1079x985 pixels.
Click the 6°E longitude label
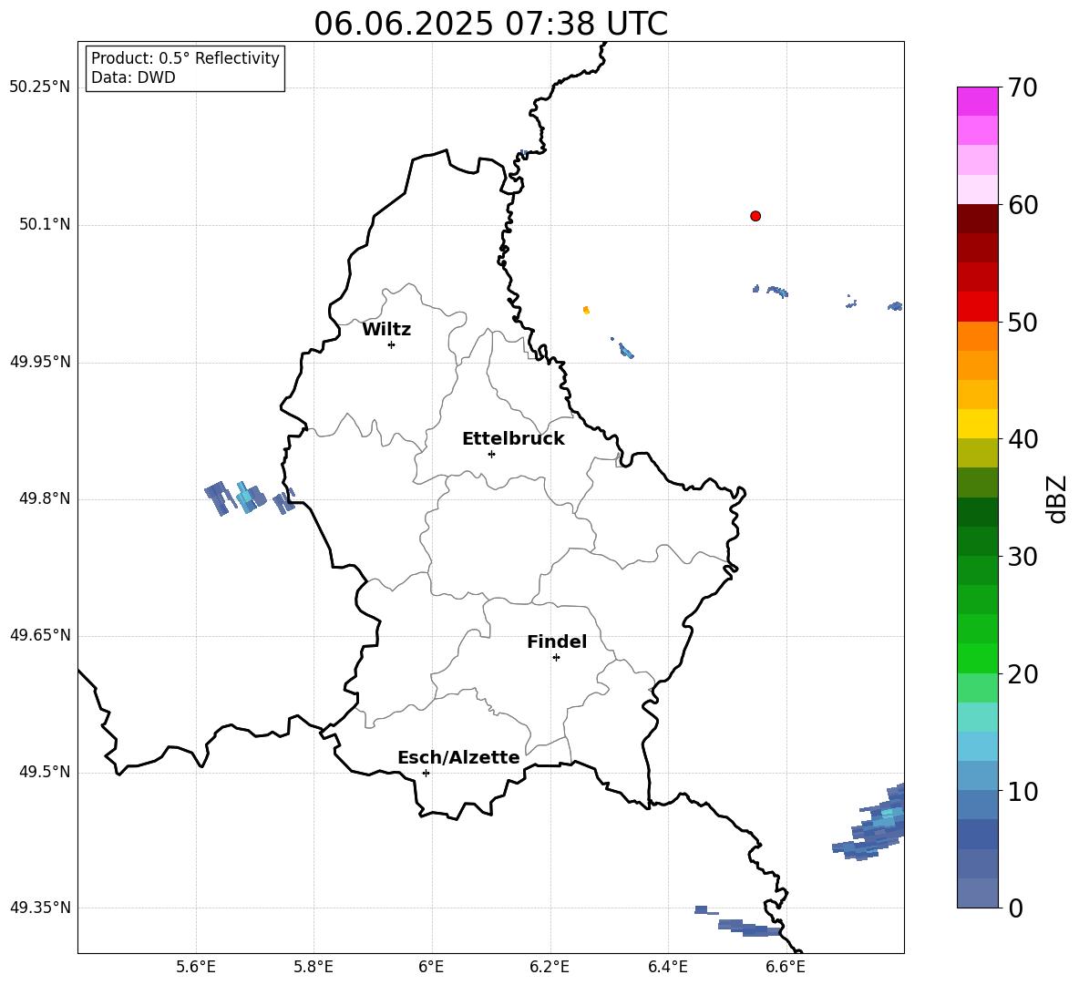tap(431, 967)
